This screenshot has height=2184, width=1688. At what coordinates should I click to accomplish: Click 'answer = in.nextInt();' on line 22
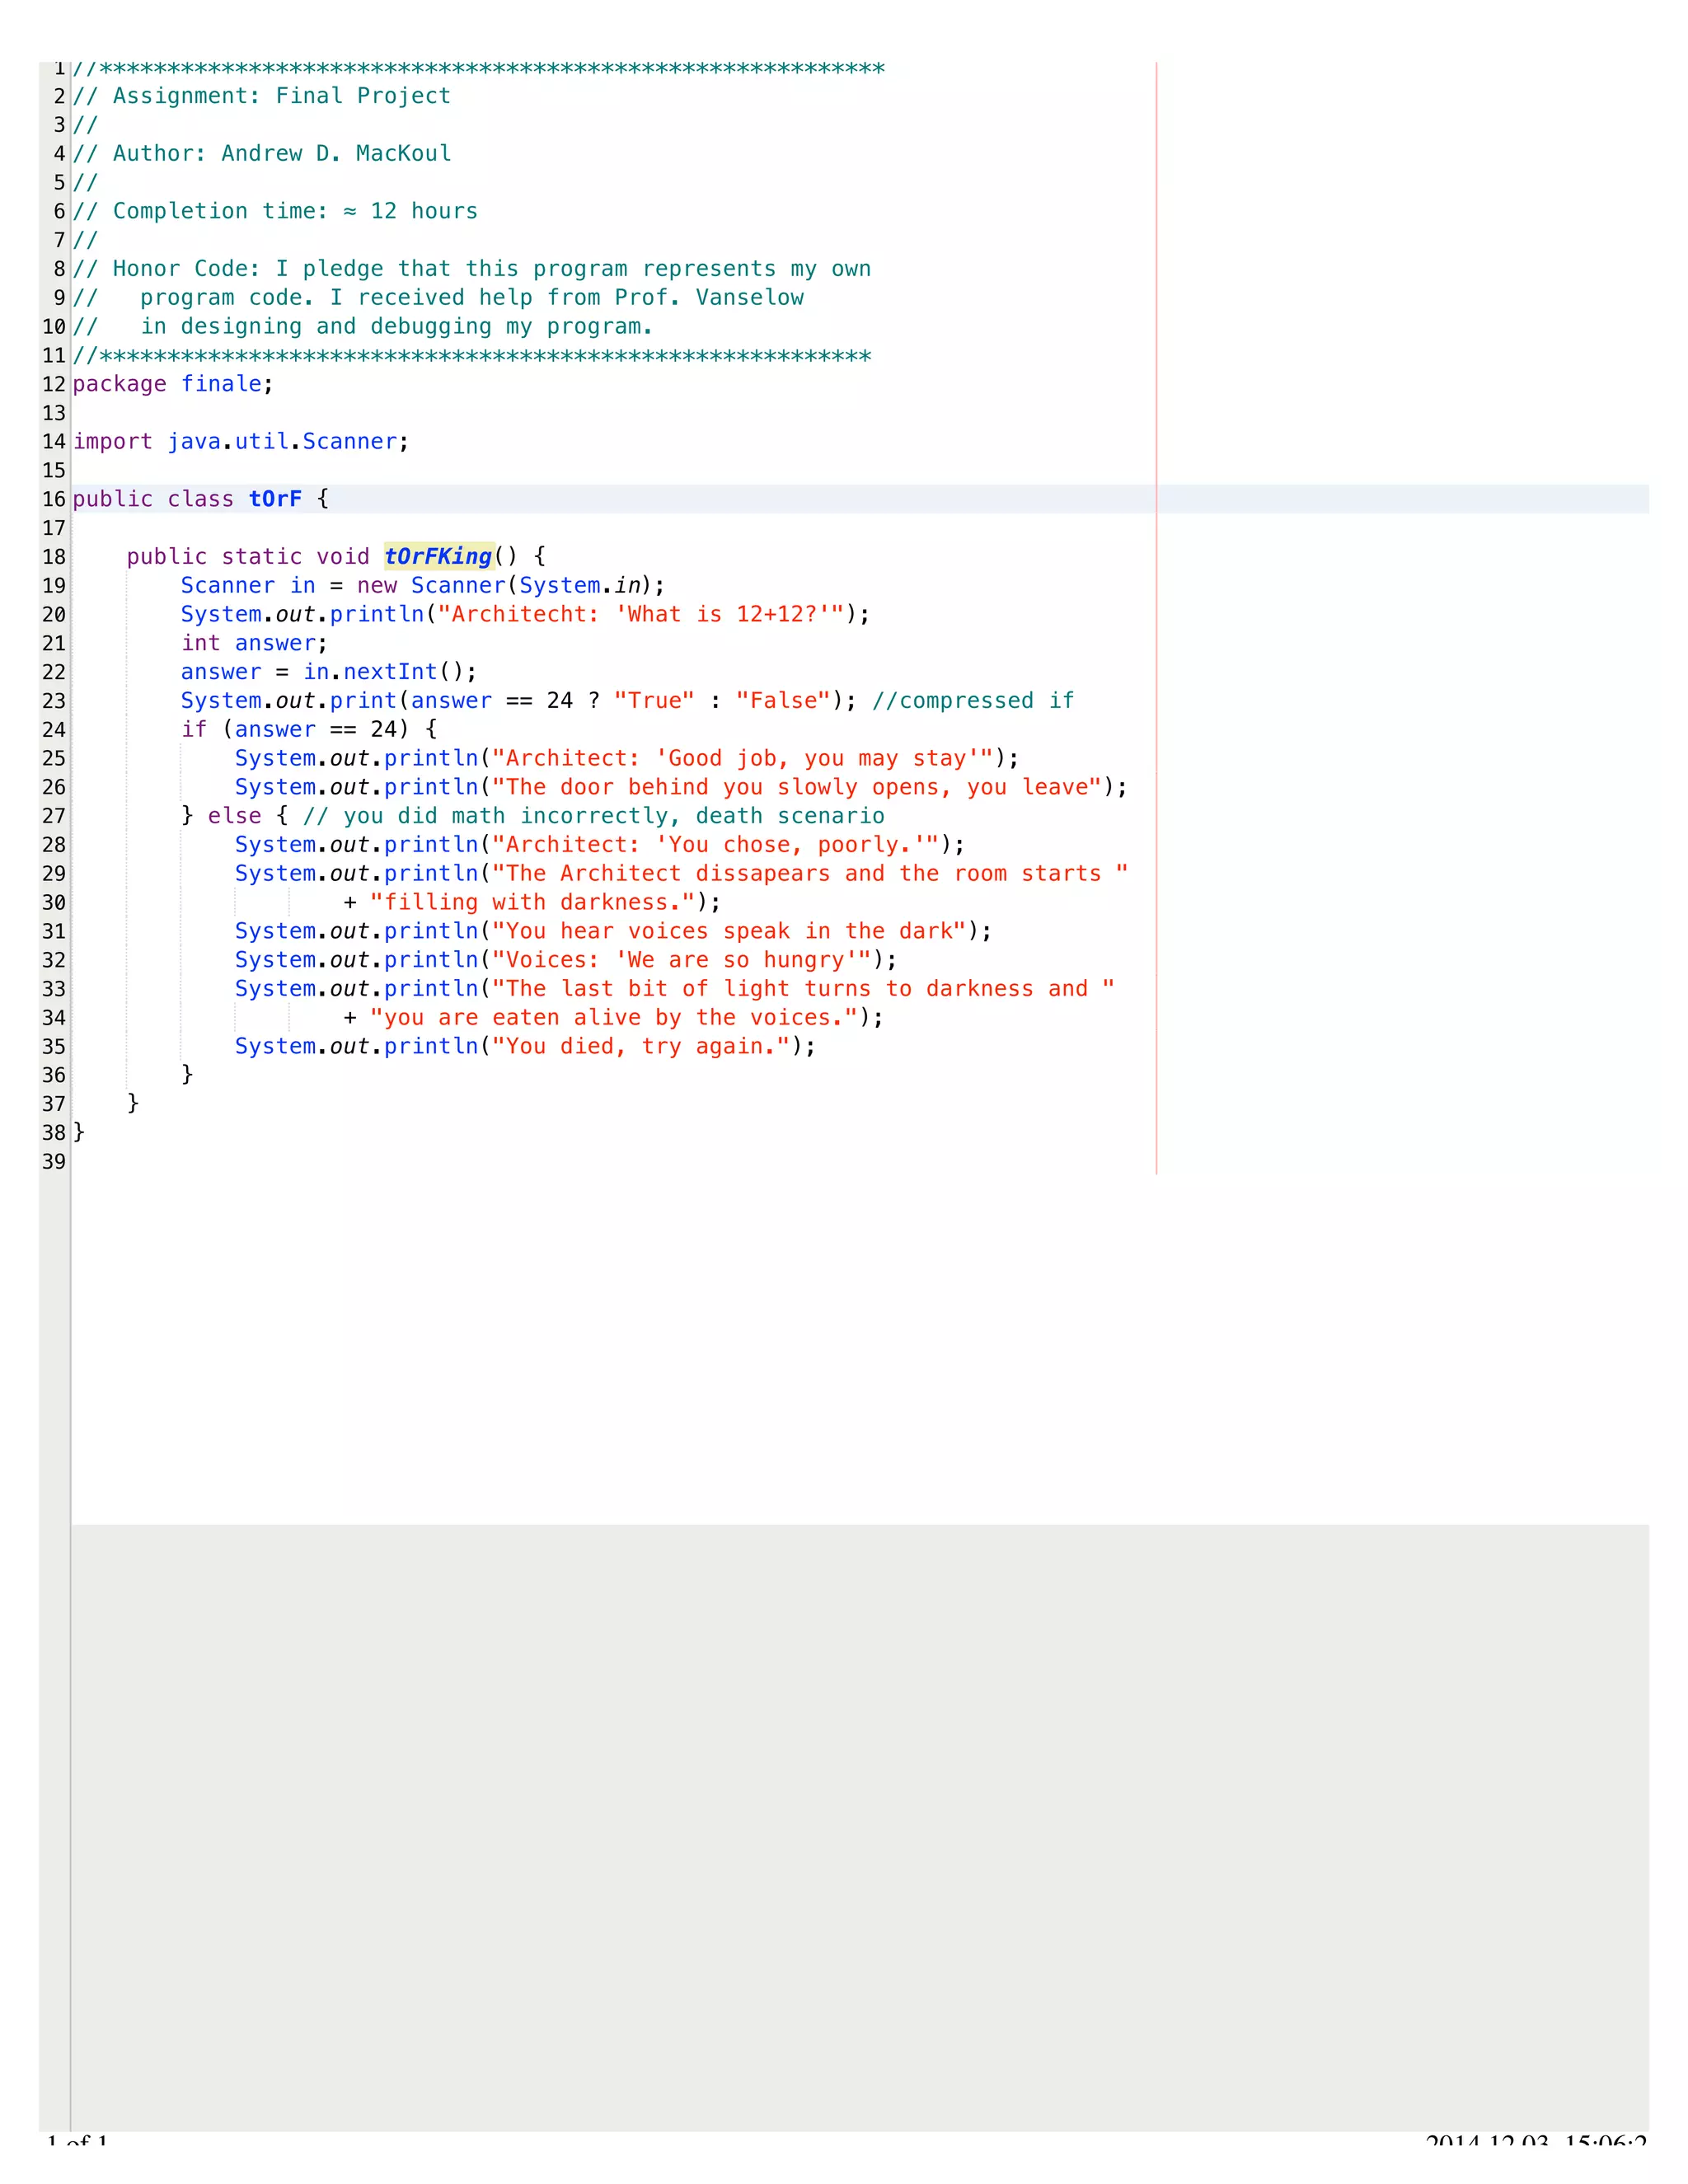[329, 672]
